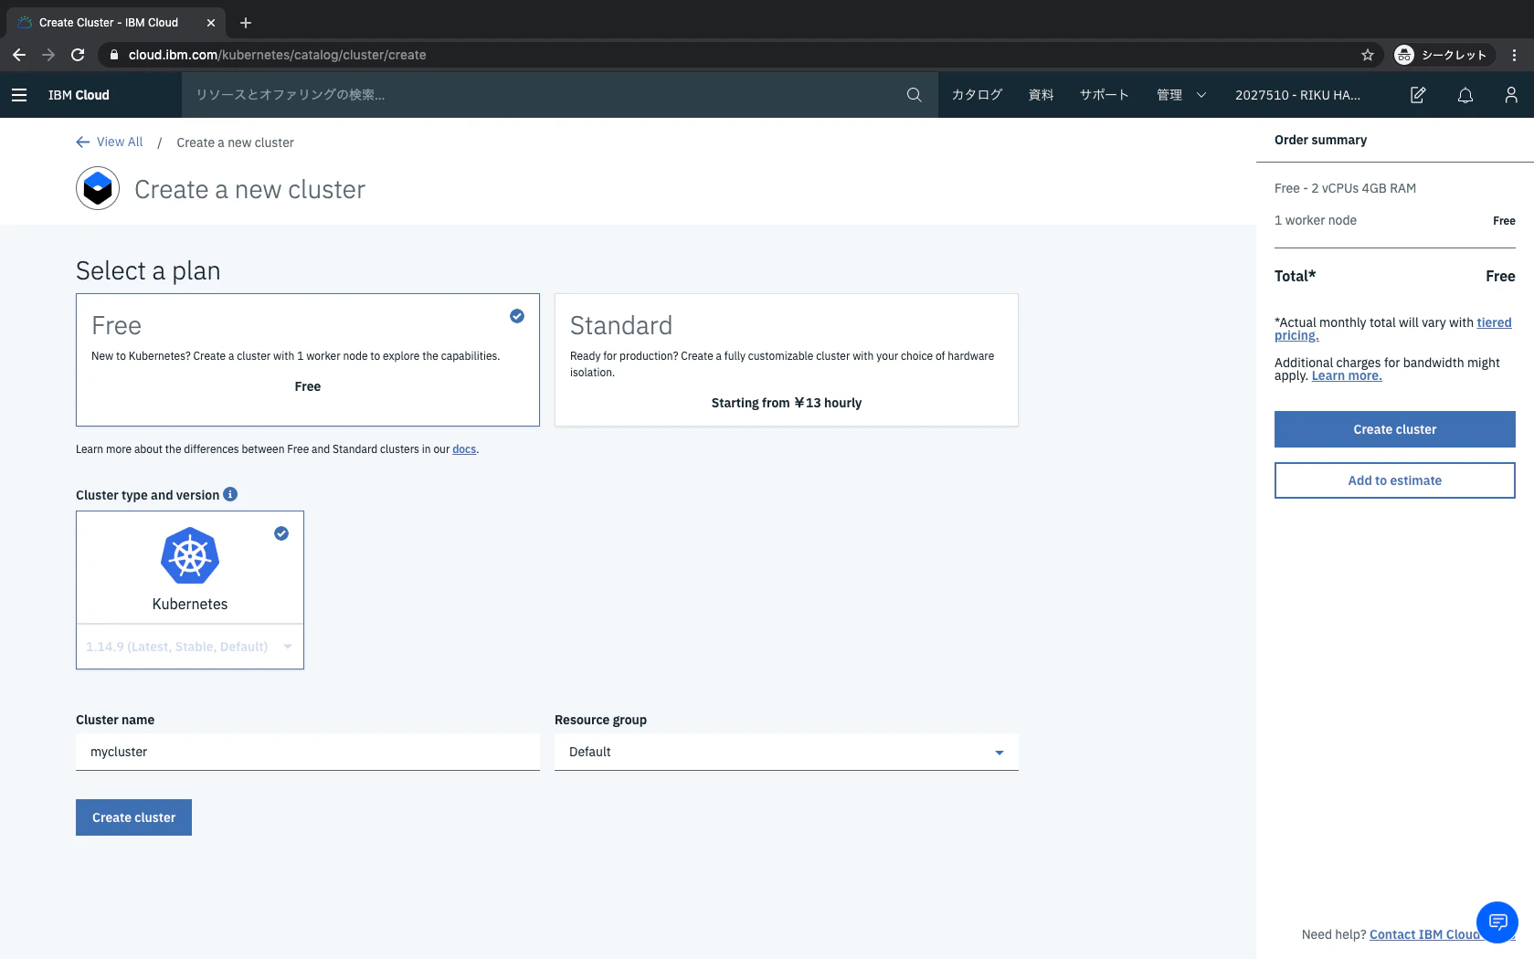1534x959 pixels.
Task: Select the Create Cluster - IBM Cloud tab
Action: (x=114, y=23)
